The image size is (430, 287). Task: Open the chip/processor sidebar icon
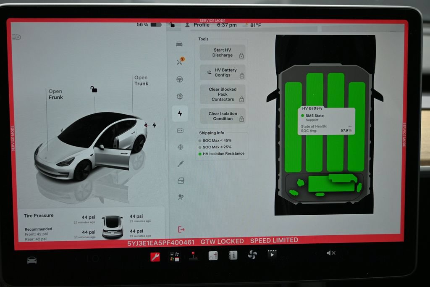click(180, 96)
